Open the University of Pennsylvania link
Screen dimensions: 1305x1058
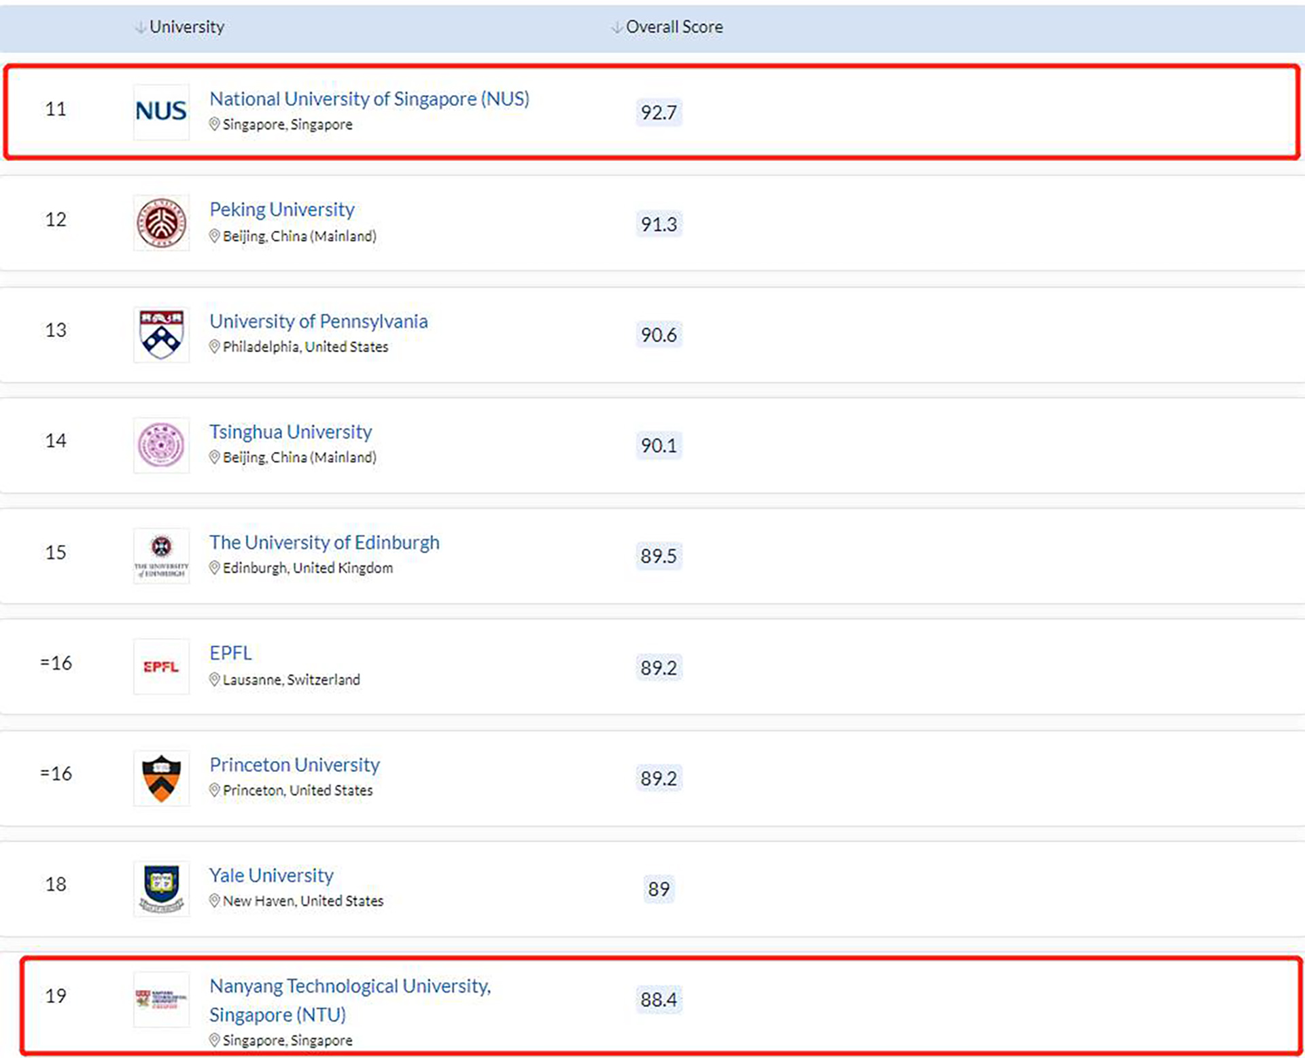[319, 321]
